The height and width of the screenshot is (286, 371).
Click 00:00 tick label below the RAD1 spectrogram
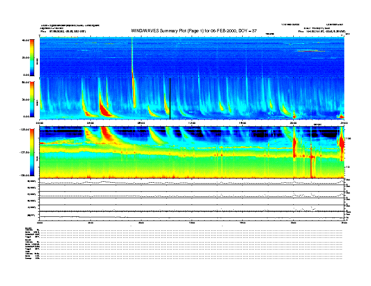point(39,123)
